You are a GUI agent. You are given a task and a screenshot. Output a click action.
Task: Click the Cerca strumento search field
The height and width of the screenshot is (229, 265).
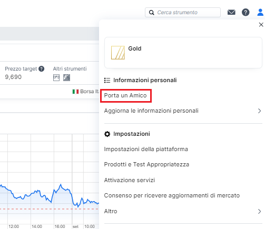click(x=183, y=12)
